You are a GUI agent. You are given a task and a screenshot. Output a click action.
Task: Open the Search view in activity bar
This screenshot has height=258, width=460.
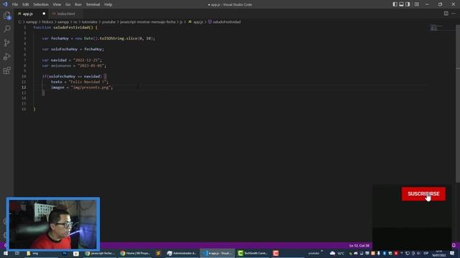coord(6,29)
